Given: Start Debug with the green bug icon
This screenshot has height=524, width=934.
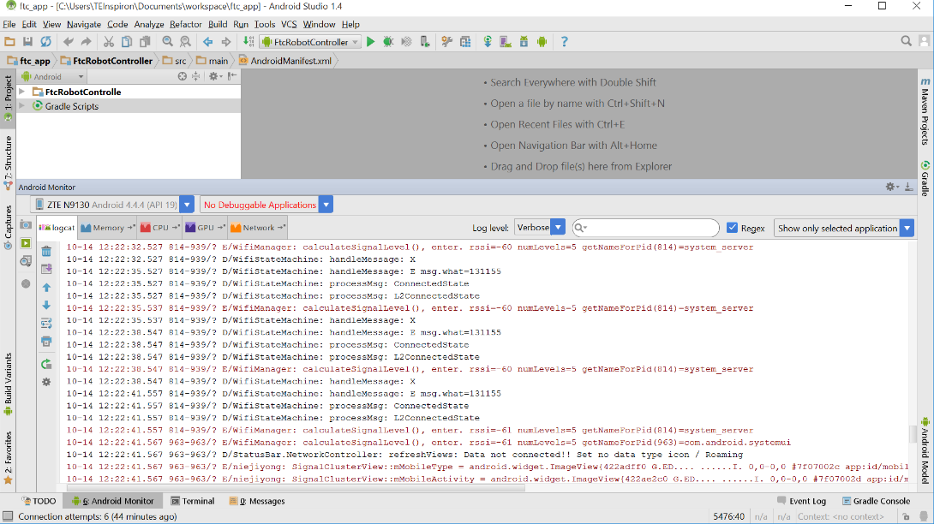Looking at the screenshot, I should tap(388, 42).
